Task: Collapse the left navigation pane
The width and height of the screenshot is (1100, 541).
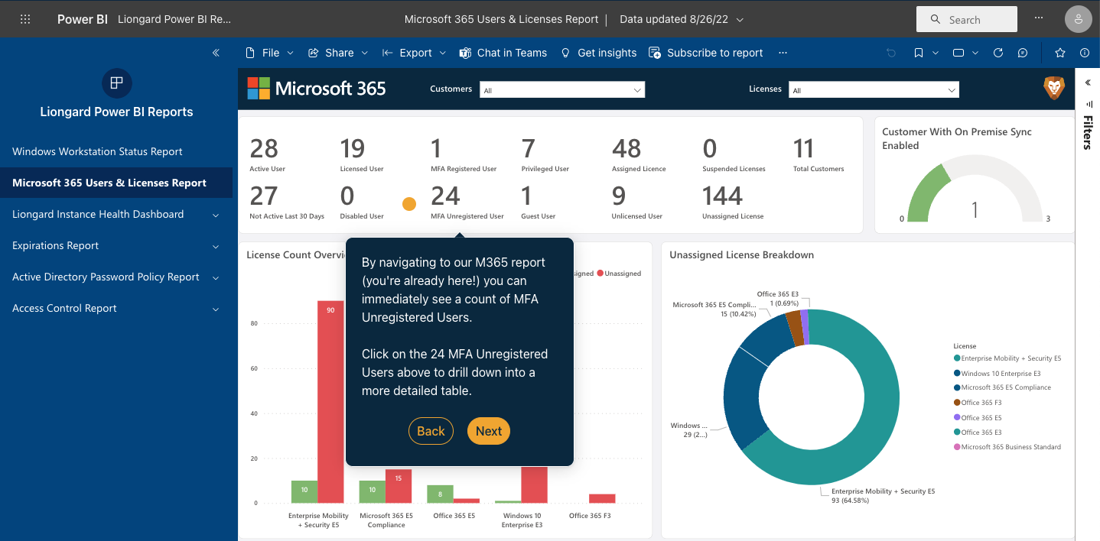Action: tap(216, 53)
